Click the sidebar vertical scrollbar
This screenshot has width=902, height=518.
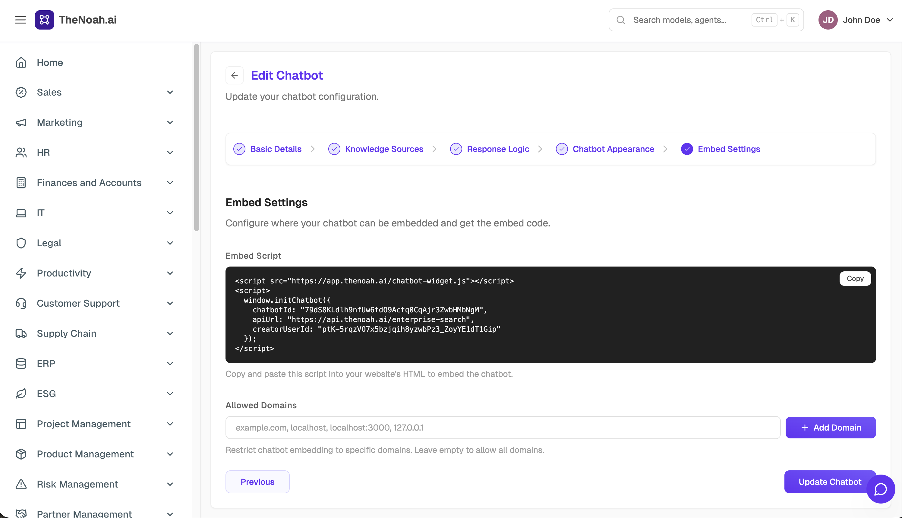pos(196,137)
